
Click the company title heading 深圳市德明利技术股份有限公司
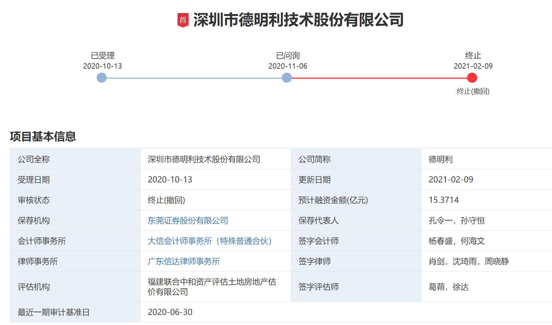click(298, 20)
